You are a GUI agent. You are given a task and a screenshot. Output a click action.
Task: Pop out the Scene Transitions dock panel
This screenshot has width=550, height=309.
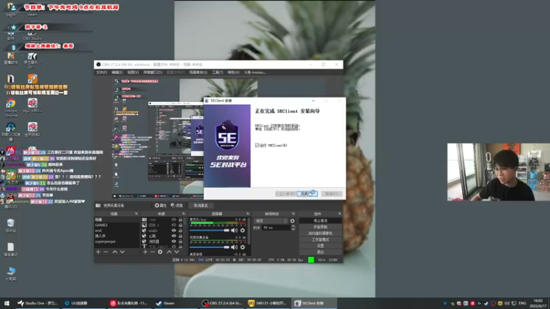294,214
